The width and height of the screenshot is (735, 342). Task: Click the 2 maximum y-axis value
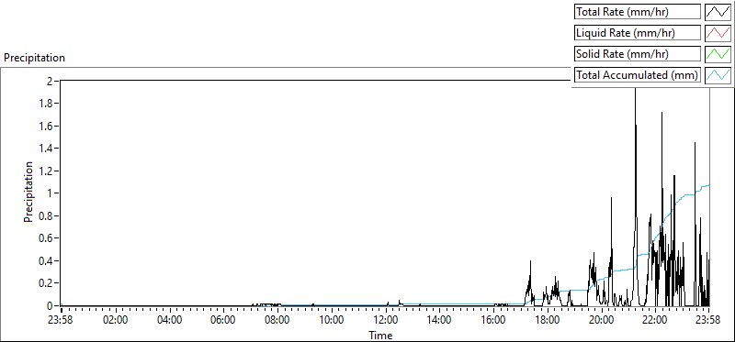click(51, 81)
